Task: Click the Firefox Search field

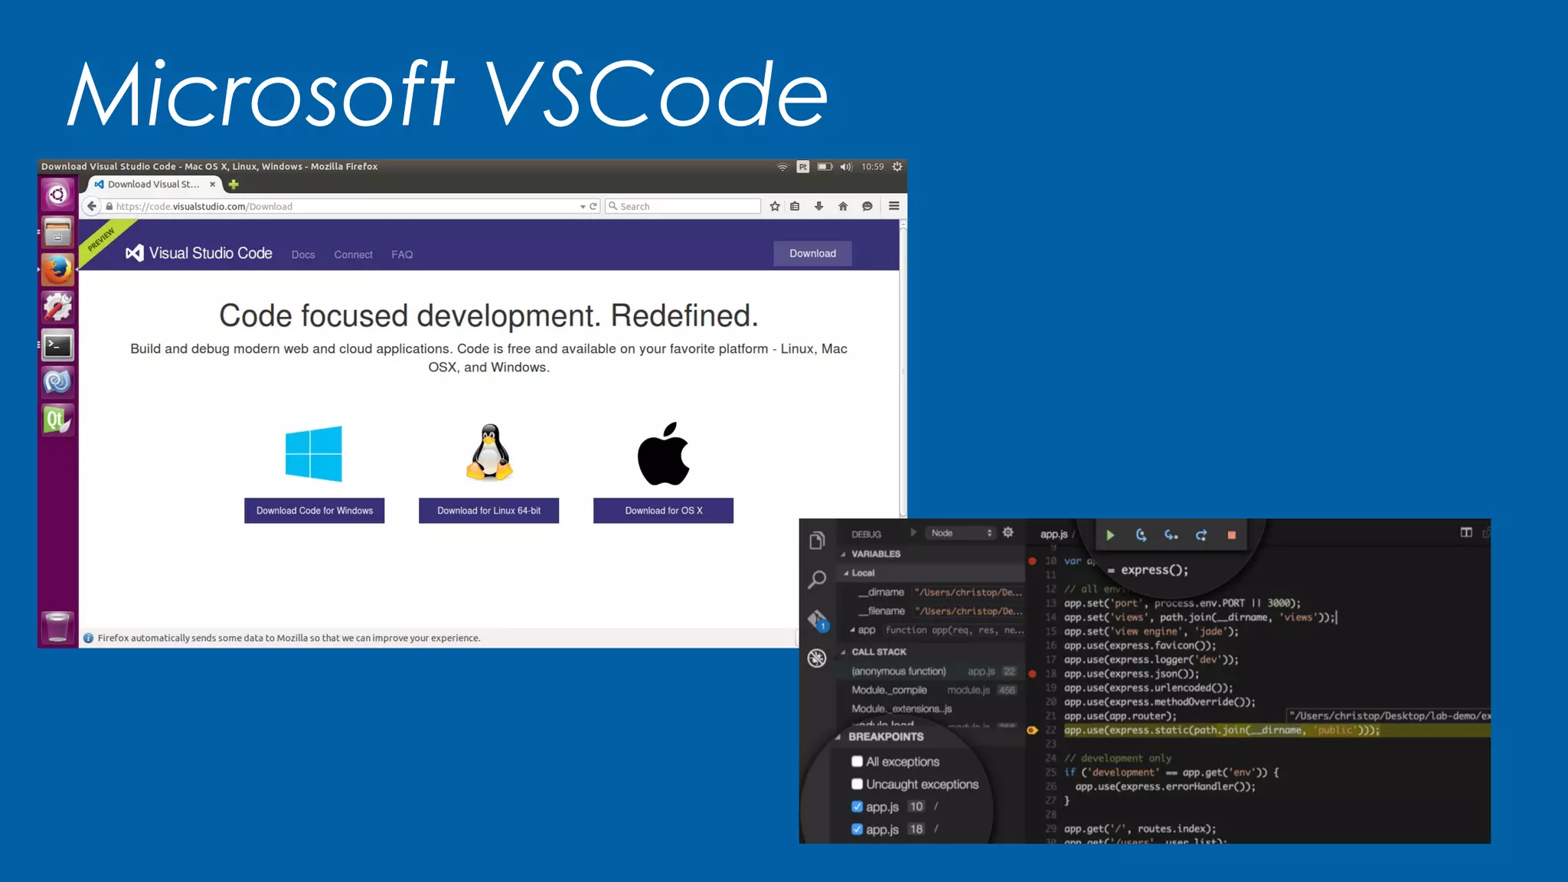Action: point(683,207)
